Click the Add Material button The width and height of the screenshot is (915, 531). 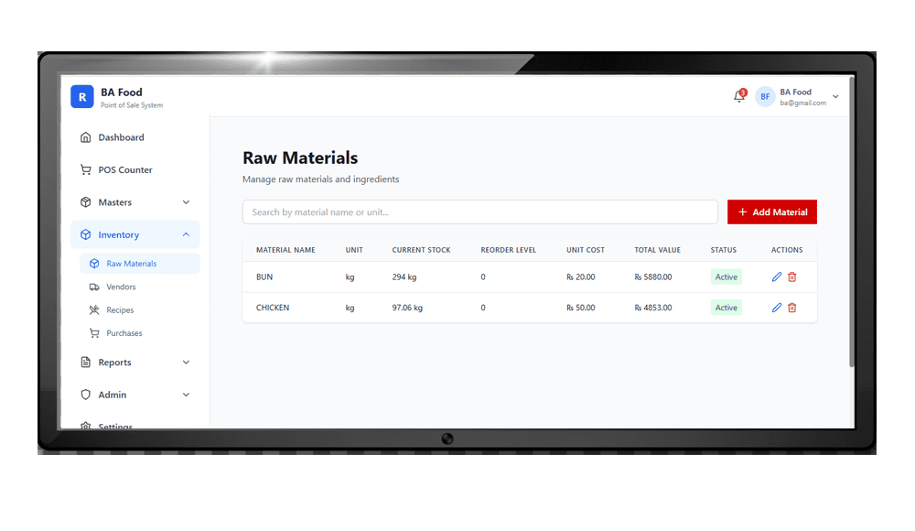[772, 211]
